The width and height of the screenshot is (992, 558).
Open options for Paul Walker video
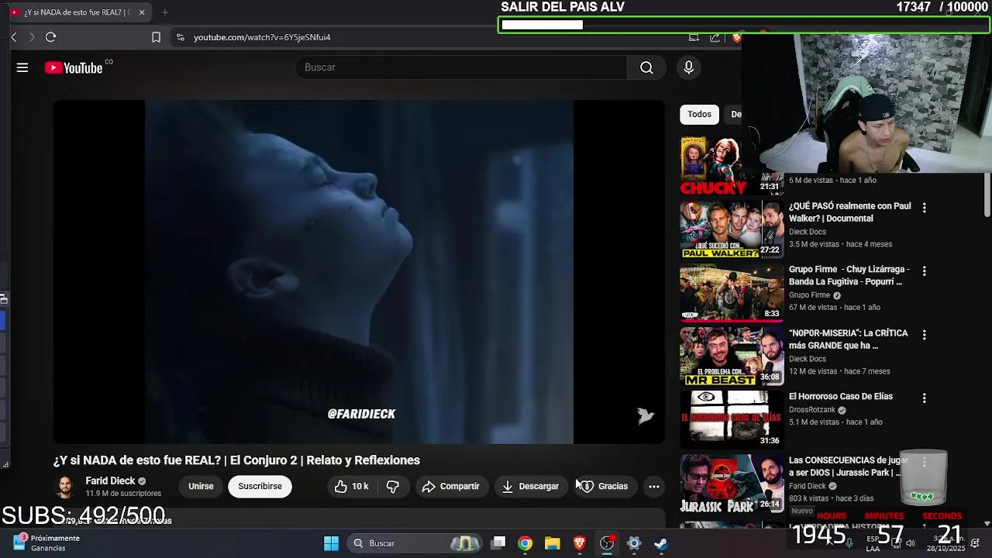coord(924,207)
